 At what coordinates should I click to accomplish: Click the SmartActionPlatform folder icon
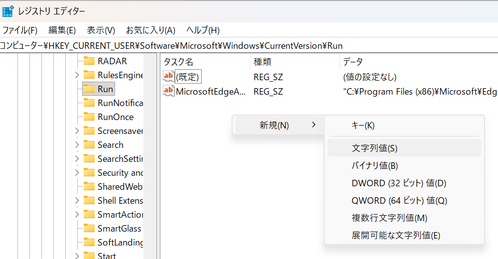[x=89, y=215]
